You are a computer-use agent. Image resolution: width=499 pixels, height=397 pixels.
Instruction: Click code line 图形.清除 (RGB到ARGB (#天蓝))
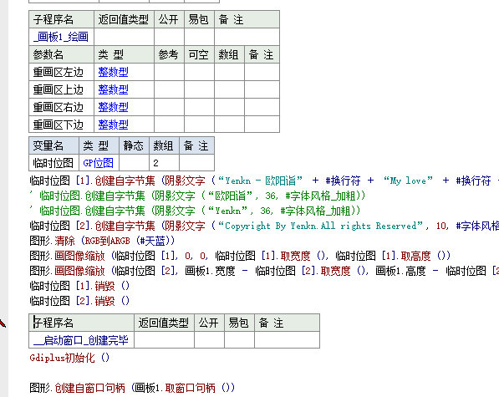pos(102,241)
